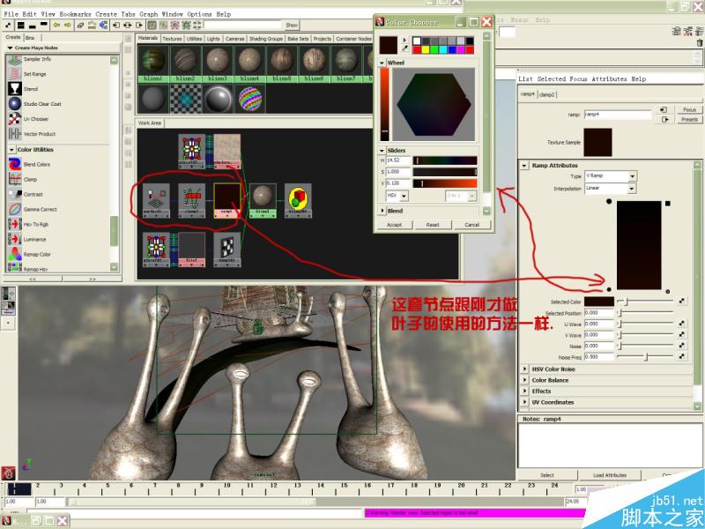
Task: Switch to the Shading Groups tab
Action: [266, 39]
